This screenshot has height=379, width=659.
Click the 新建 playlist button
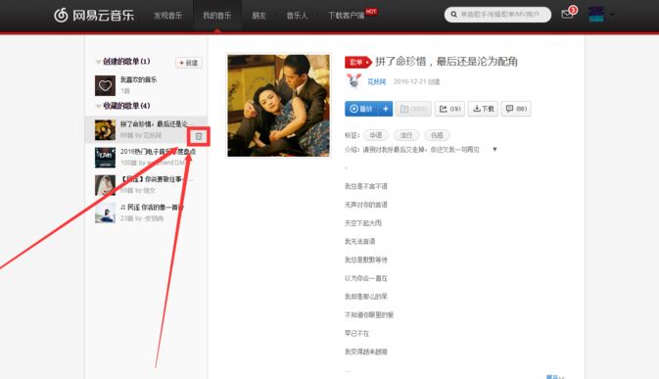click(x=189, y=63)
